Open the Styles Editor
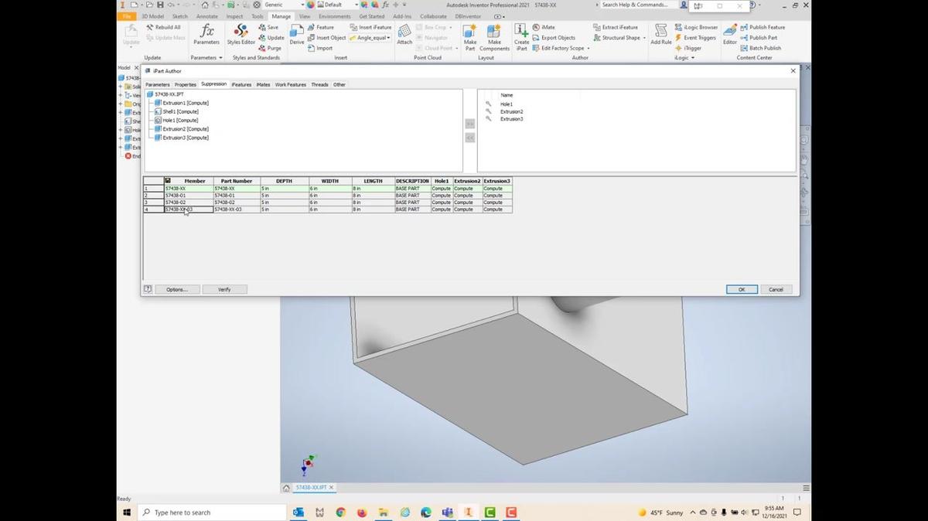Viewport: 928px width, 521px height. point(241,35)
